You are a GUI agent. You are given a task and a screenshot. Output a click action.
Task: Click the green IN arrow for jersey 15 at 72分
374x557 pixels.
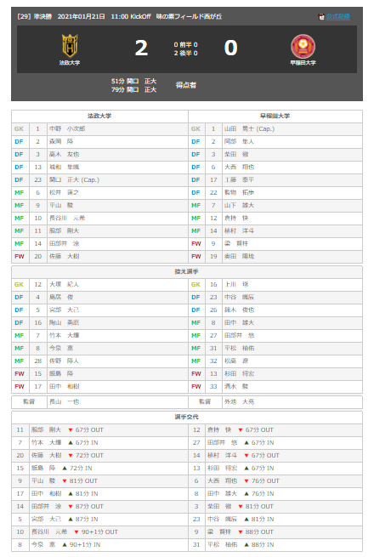coord(65,469)
